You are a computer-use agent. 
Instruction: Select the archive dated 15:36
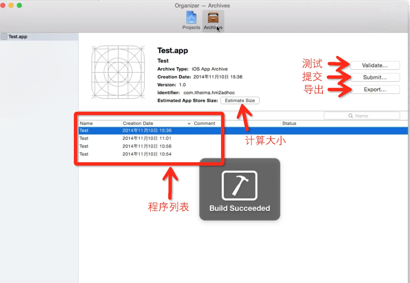point(243,130)
